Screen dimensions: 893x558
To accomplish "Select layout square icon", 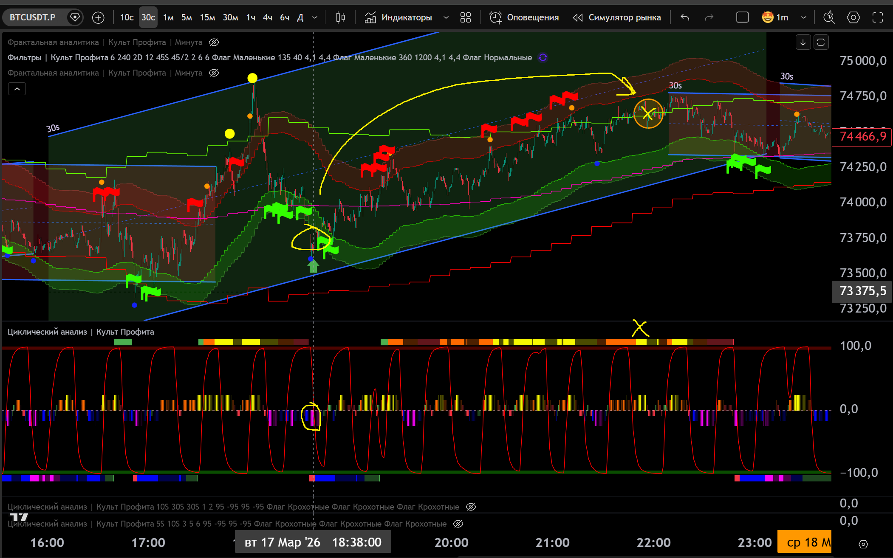I will [x=742, y=17].
